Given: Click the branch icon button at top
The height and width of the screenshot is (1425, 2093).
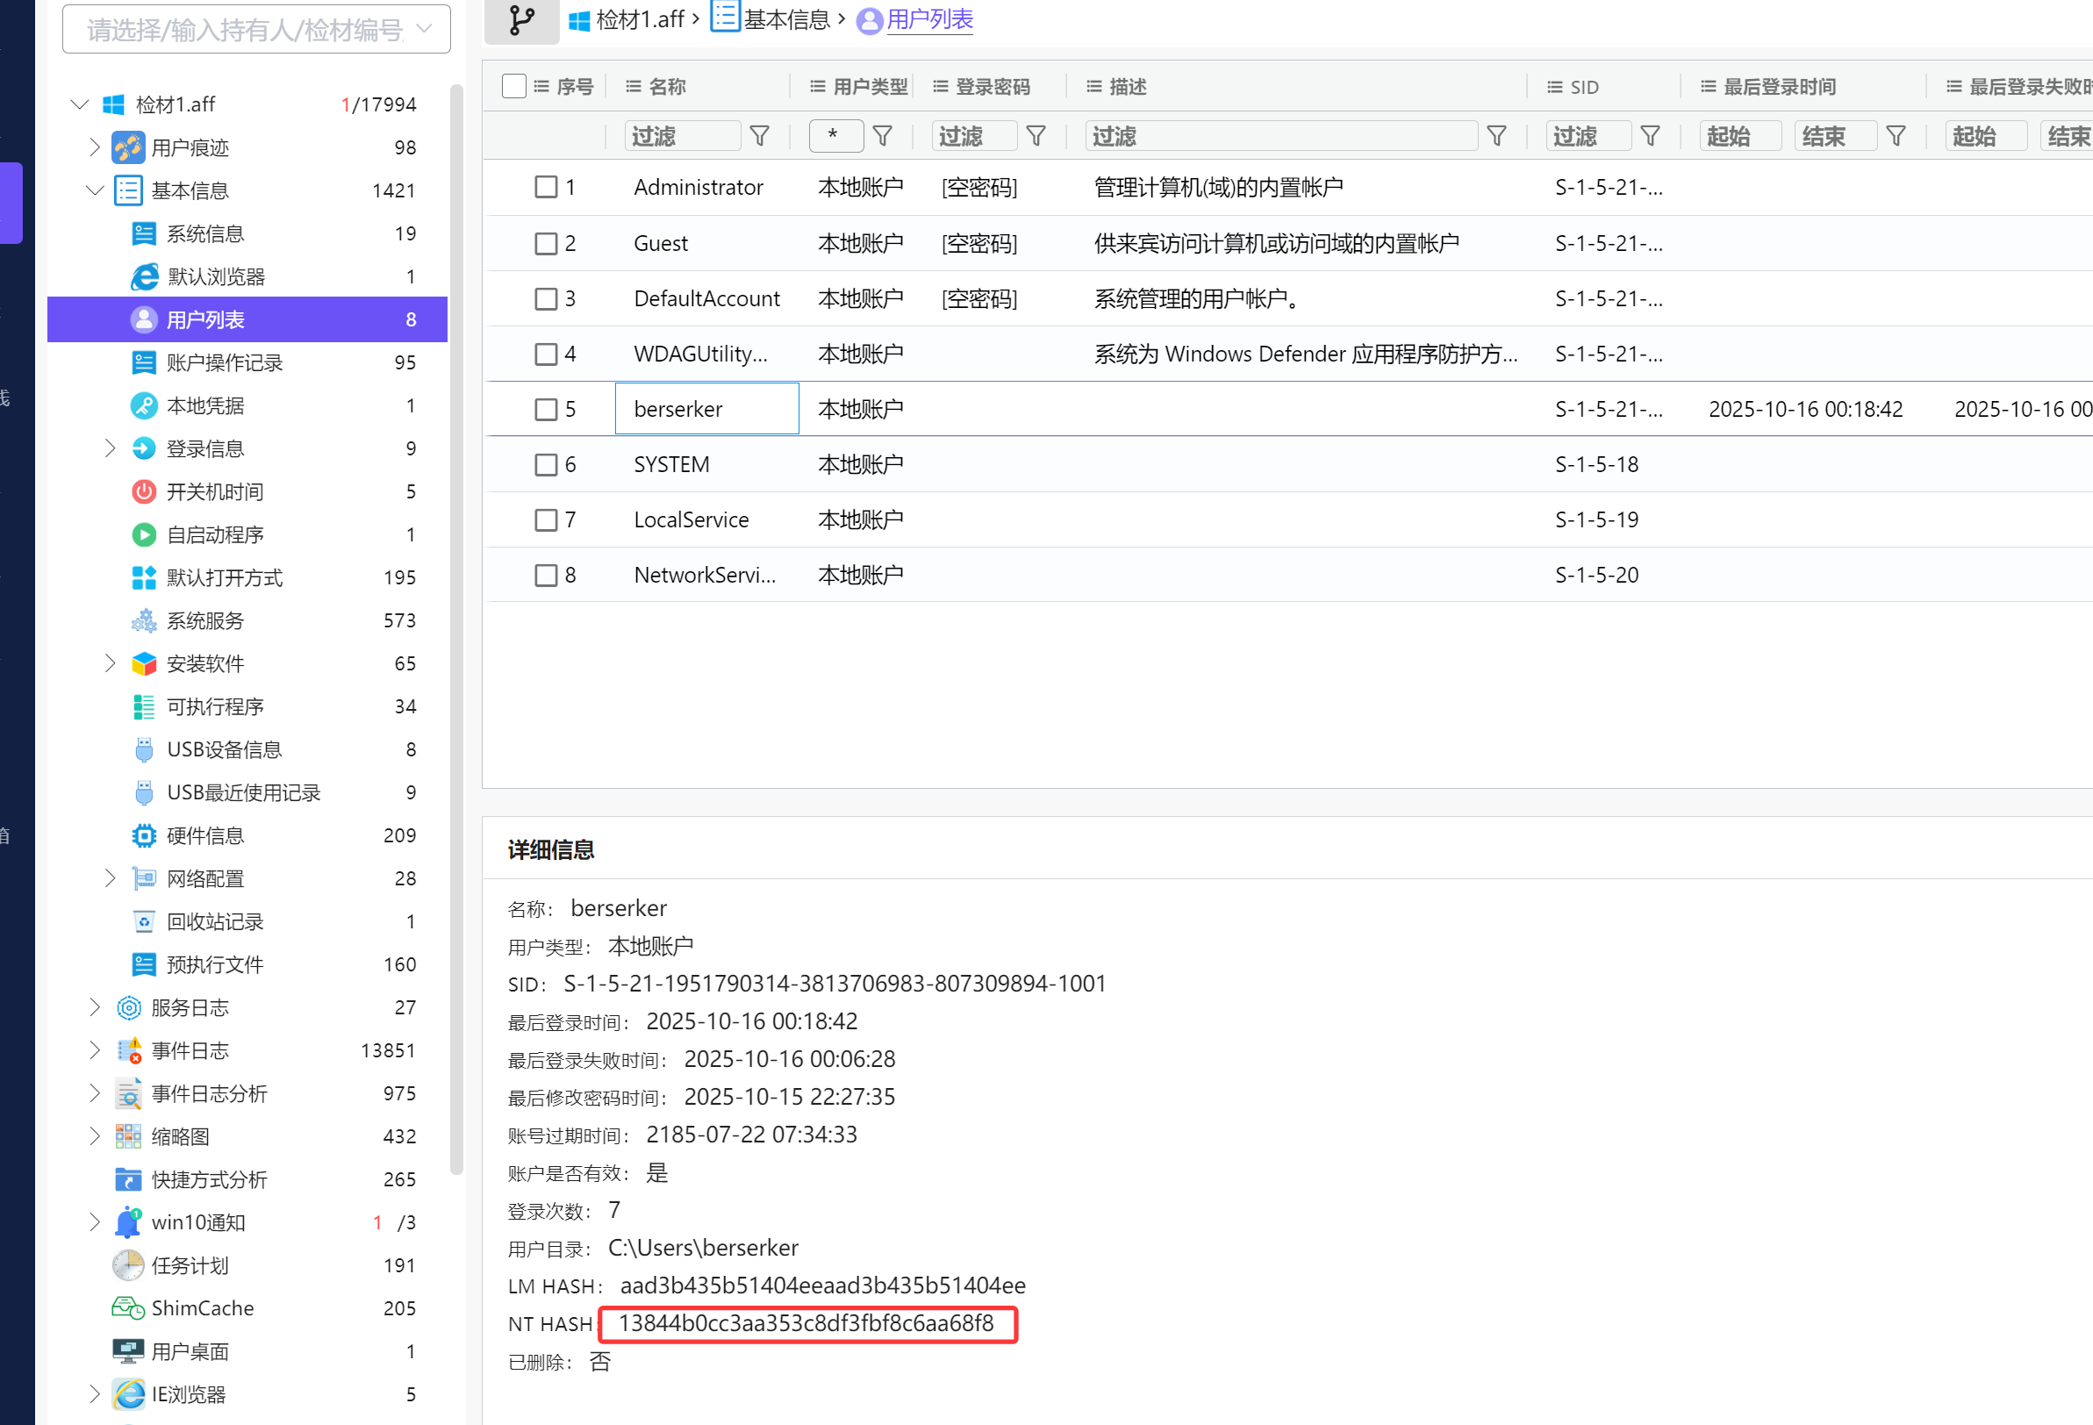Looking at the screenshot, I should [521, 20].
